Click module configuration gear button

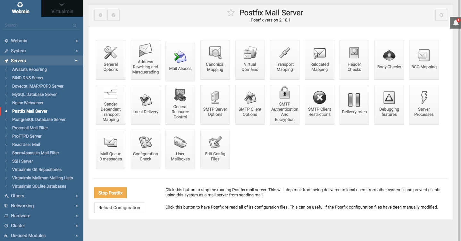100,15
